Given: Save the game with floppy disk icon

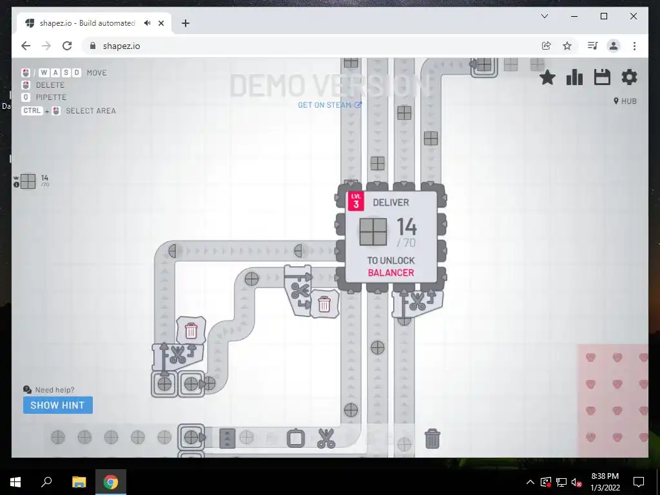Looking at the screenshot, I should [x=602, y=77].
